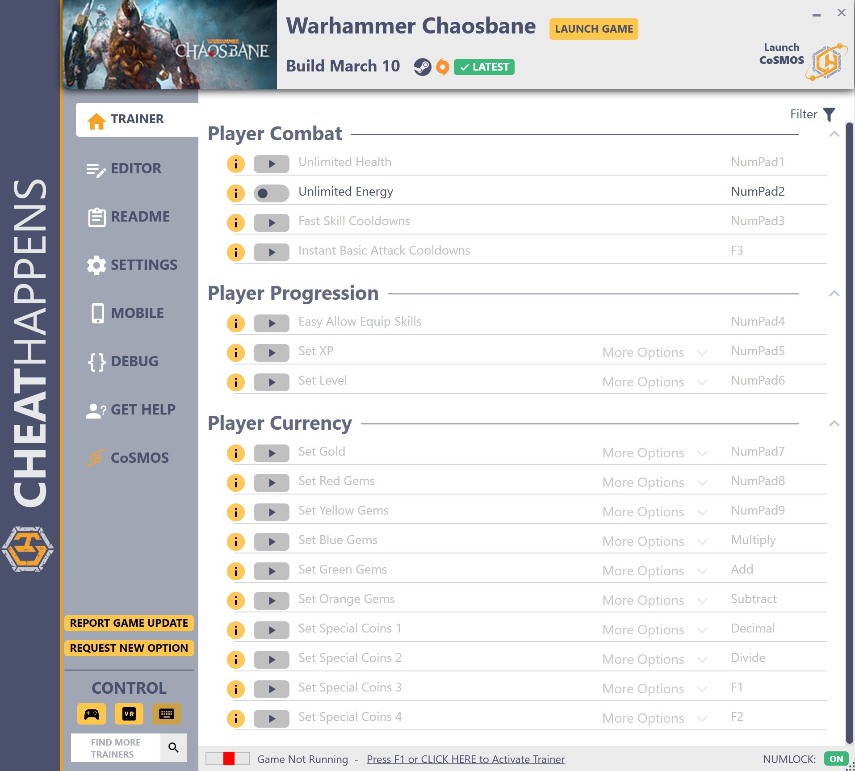Open the EDITOR tab

(124, 169)
